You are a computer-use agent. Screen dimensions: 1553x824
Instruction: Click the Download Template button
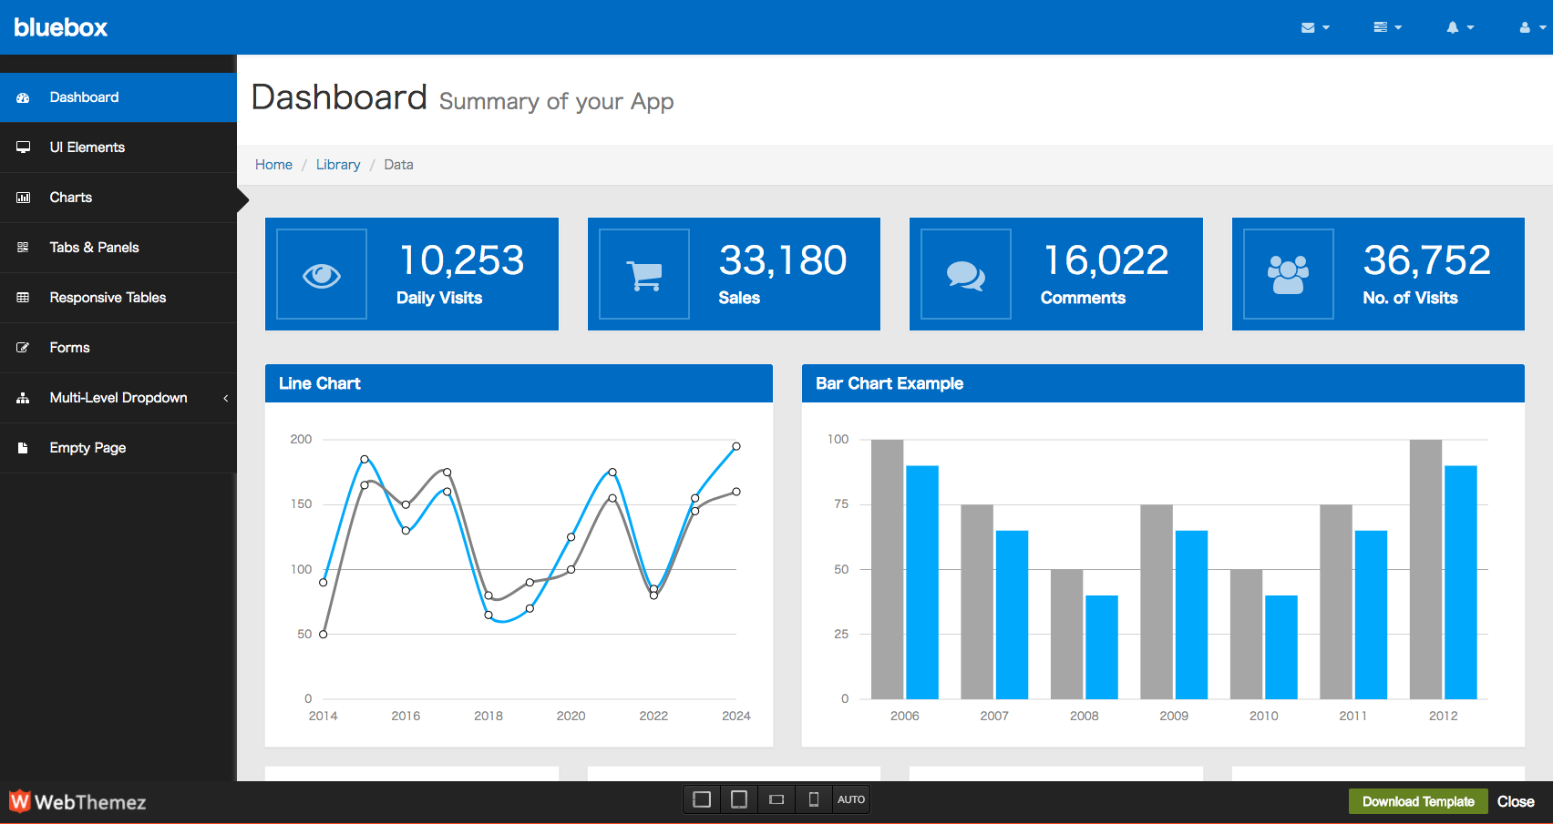click(1417, 801)
